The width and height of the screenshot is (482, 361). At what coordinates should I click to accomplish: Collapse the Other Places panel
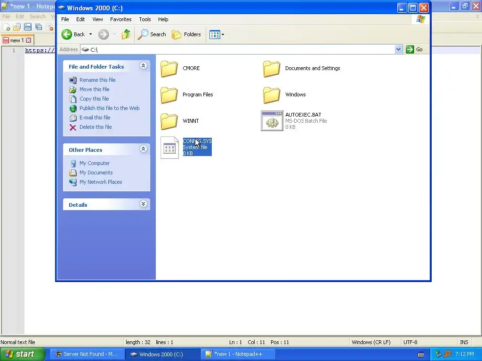[x=143, y=149]
